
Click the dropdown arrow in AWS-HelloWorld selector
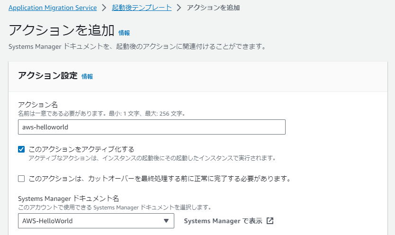pyautogui.click(x=166, y=221)
